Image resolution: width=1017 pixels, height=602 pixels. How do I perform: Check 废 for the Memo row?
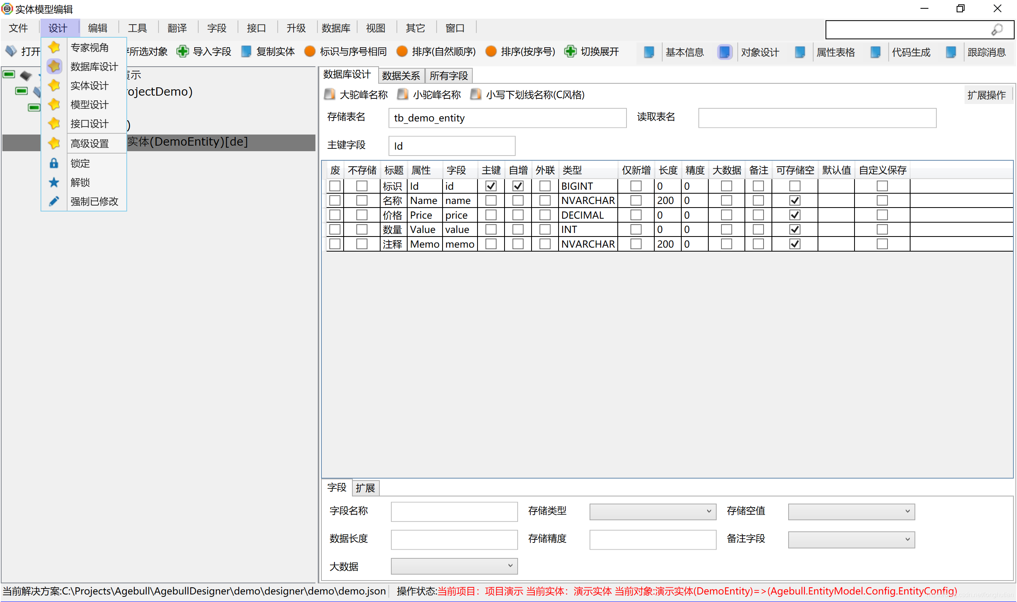coord(335,244)
